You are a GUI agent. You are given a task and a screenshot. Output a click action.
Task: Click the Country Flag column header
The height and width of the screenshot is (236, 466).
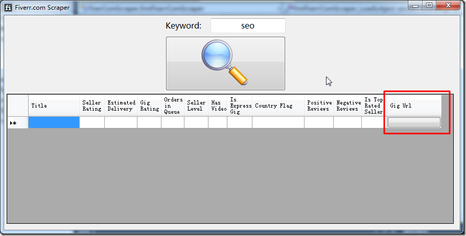(278, 106)
